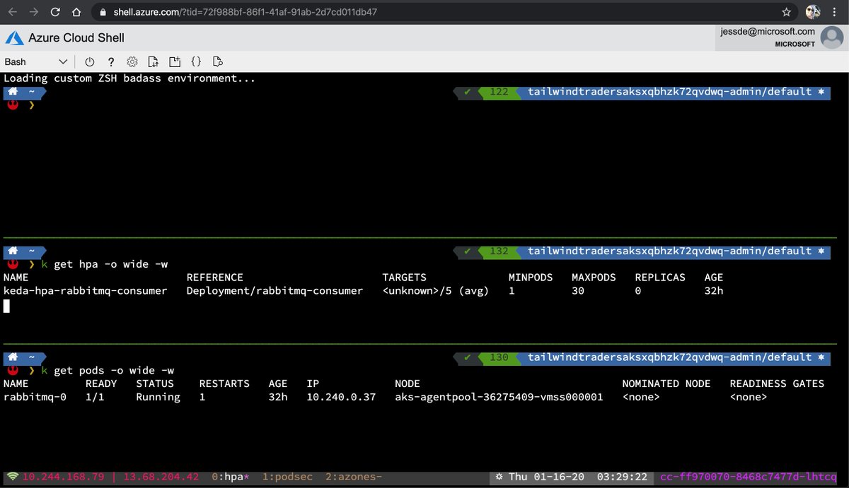Screen dimensions: 849x488
Task: Click the clock 03:29:22 in status bar
Action: 622,477
